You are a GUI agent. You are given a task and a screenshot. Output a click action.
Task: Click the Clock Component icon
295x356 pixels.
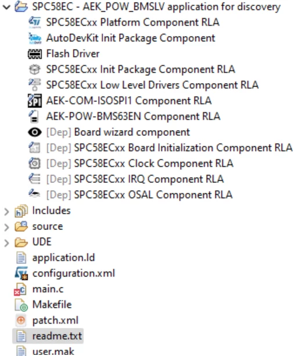pos(34,163)
